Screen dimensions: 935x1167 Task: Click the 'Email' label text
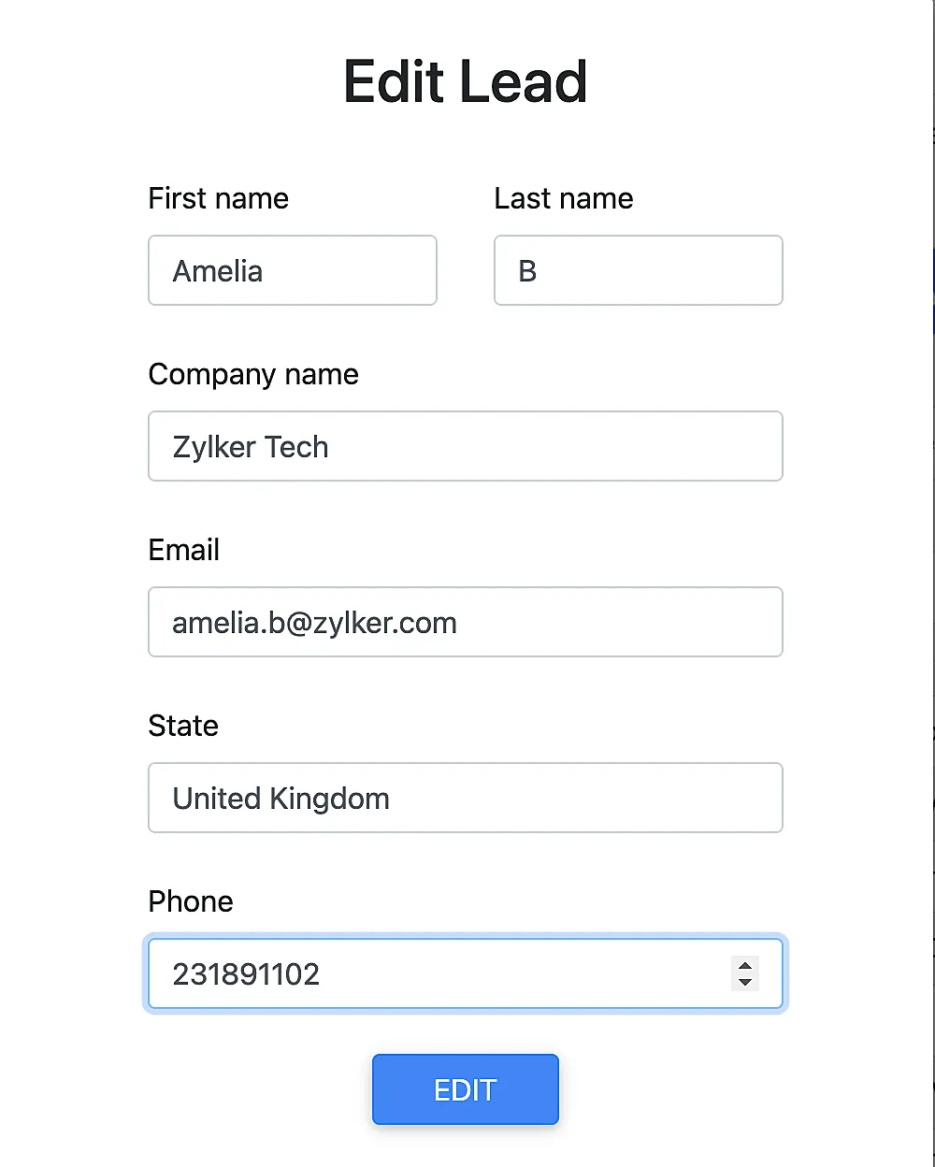tap(183, 550)
